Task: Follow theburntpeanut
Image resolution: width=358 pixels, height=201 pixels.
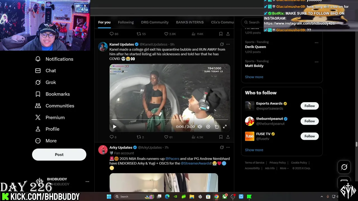Action: [x=310, y=121]
